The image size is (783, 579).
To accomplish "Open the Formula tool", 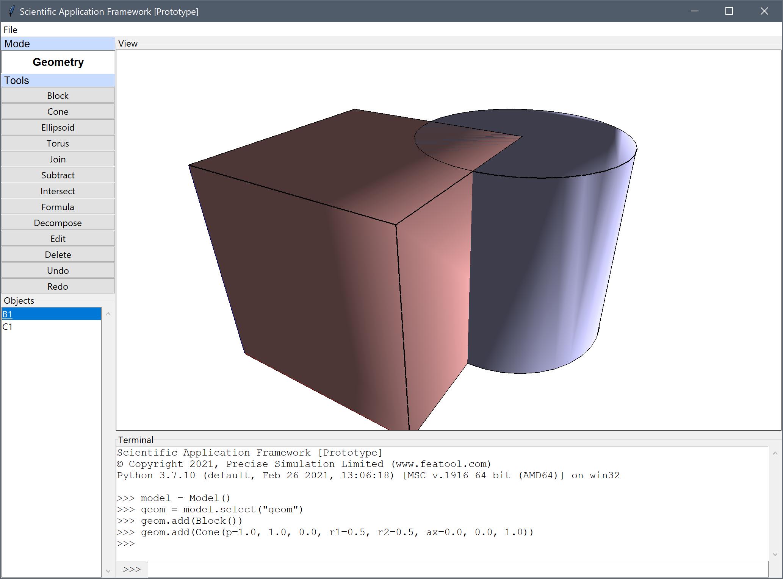I will coord(58,207).
